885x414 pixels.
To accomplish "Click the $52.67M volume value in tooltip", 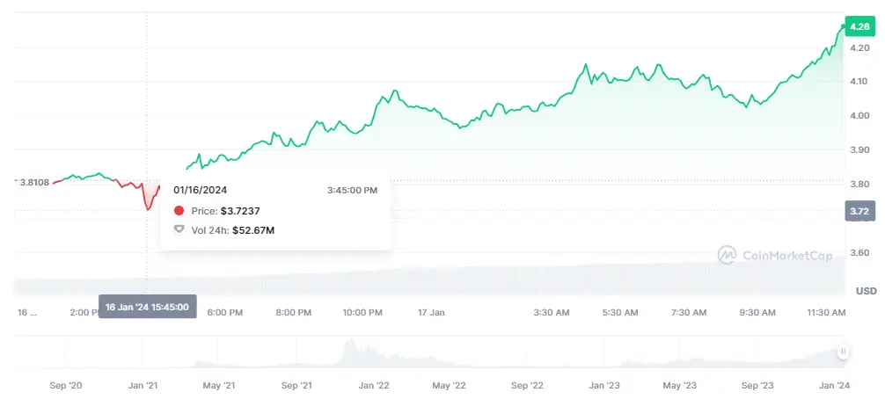I will 253,230.
